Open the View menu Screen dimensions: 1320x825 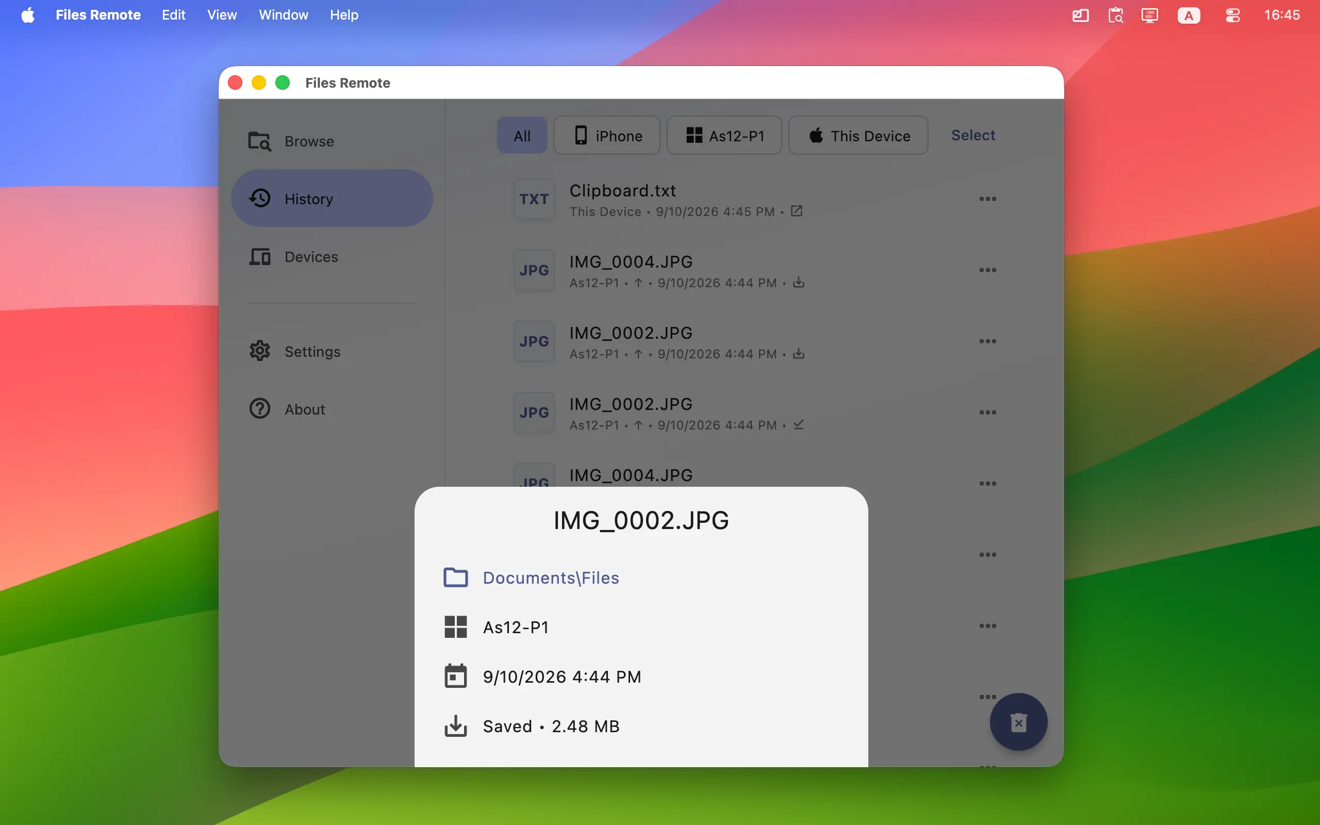[222, 15]
